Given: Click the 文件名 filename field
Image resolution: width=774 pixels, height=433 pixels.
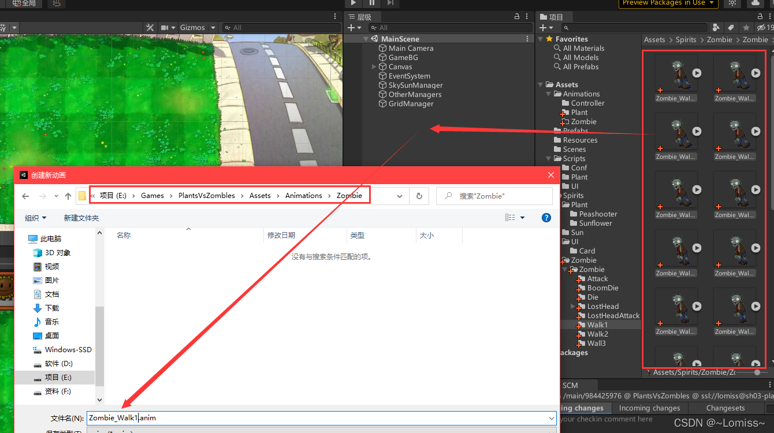Looking at the screenshot, I should [321, 418].
